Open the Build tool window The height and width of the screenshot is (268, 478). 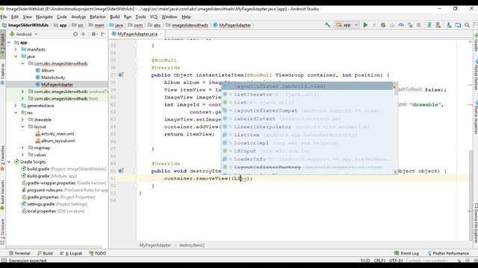tap(45, 253)
